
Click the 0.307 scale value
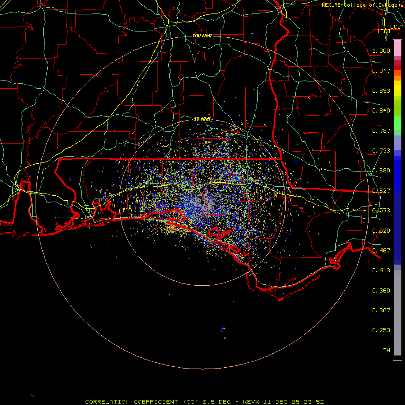pyautogui.click(x=381, y=310)
